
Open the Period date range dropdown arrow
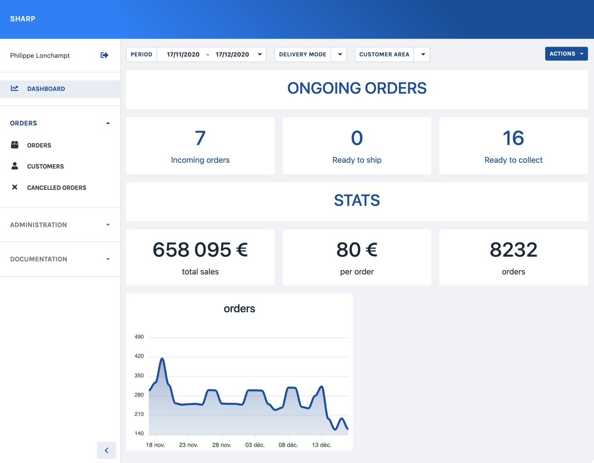[x=260, y=54]
